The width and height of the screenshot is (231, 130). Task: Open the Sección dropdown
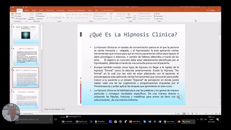point(40,19)
